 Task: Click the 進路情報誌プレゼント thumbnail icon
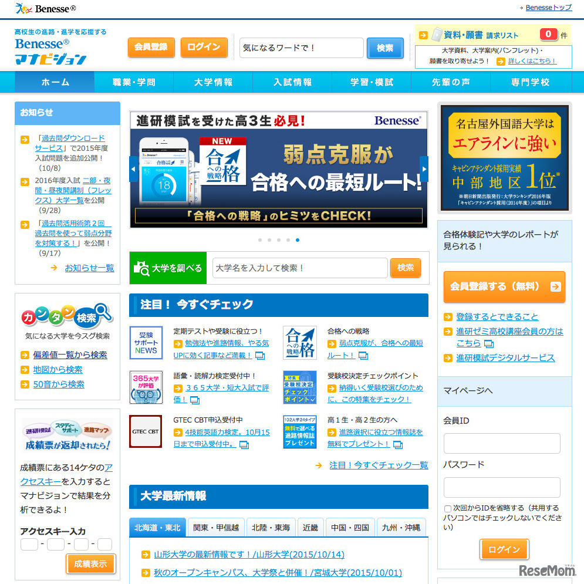pyautogui.click(x=300, y=431)
